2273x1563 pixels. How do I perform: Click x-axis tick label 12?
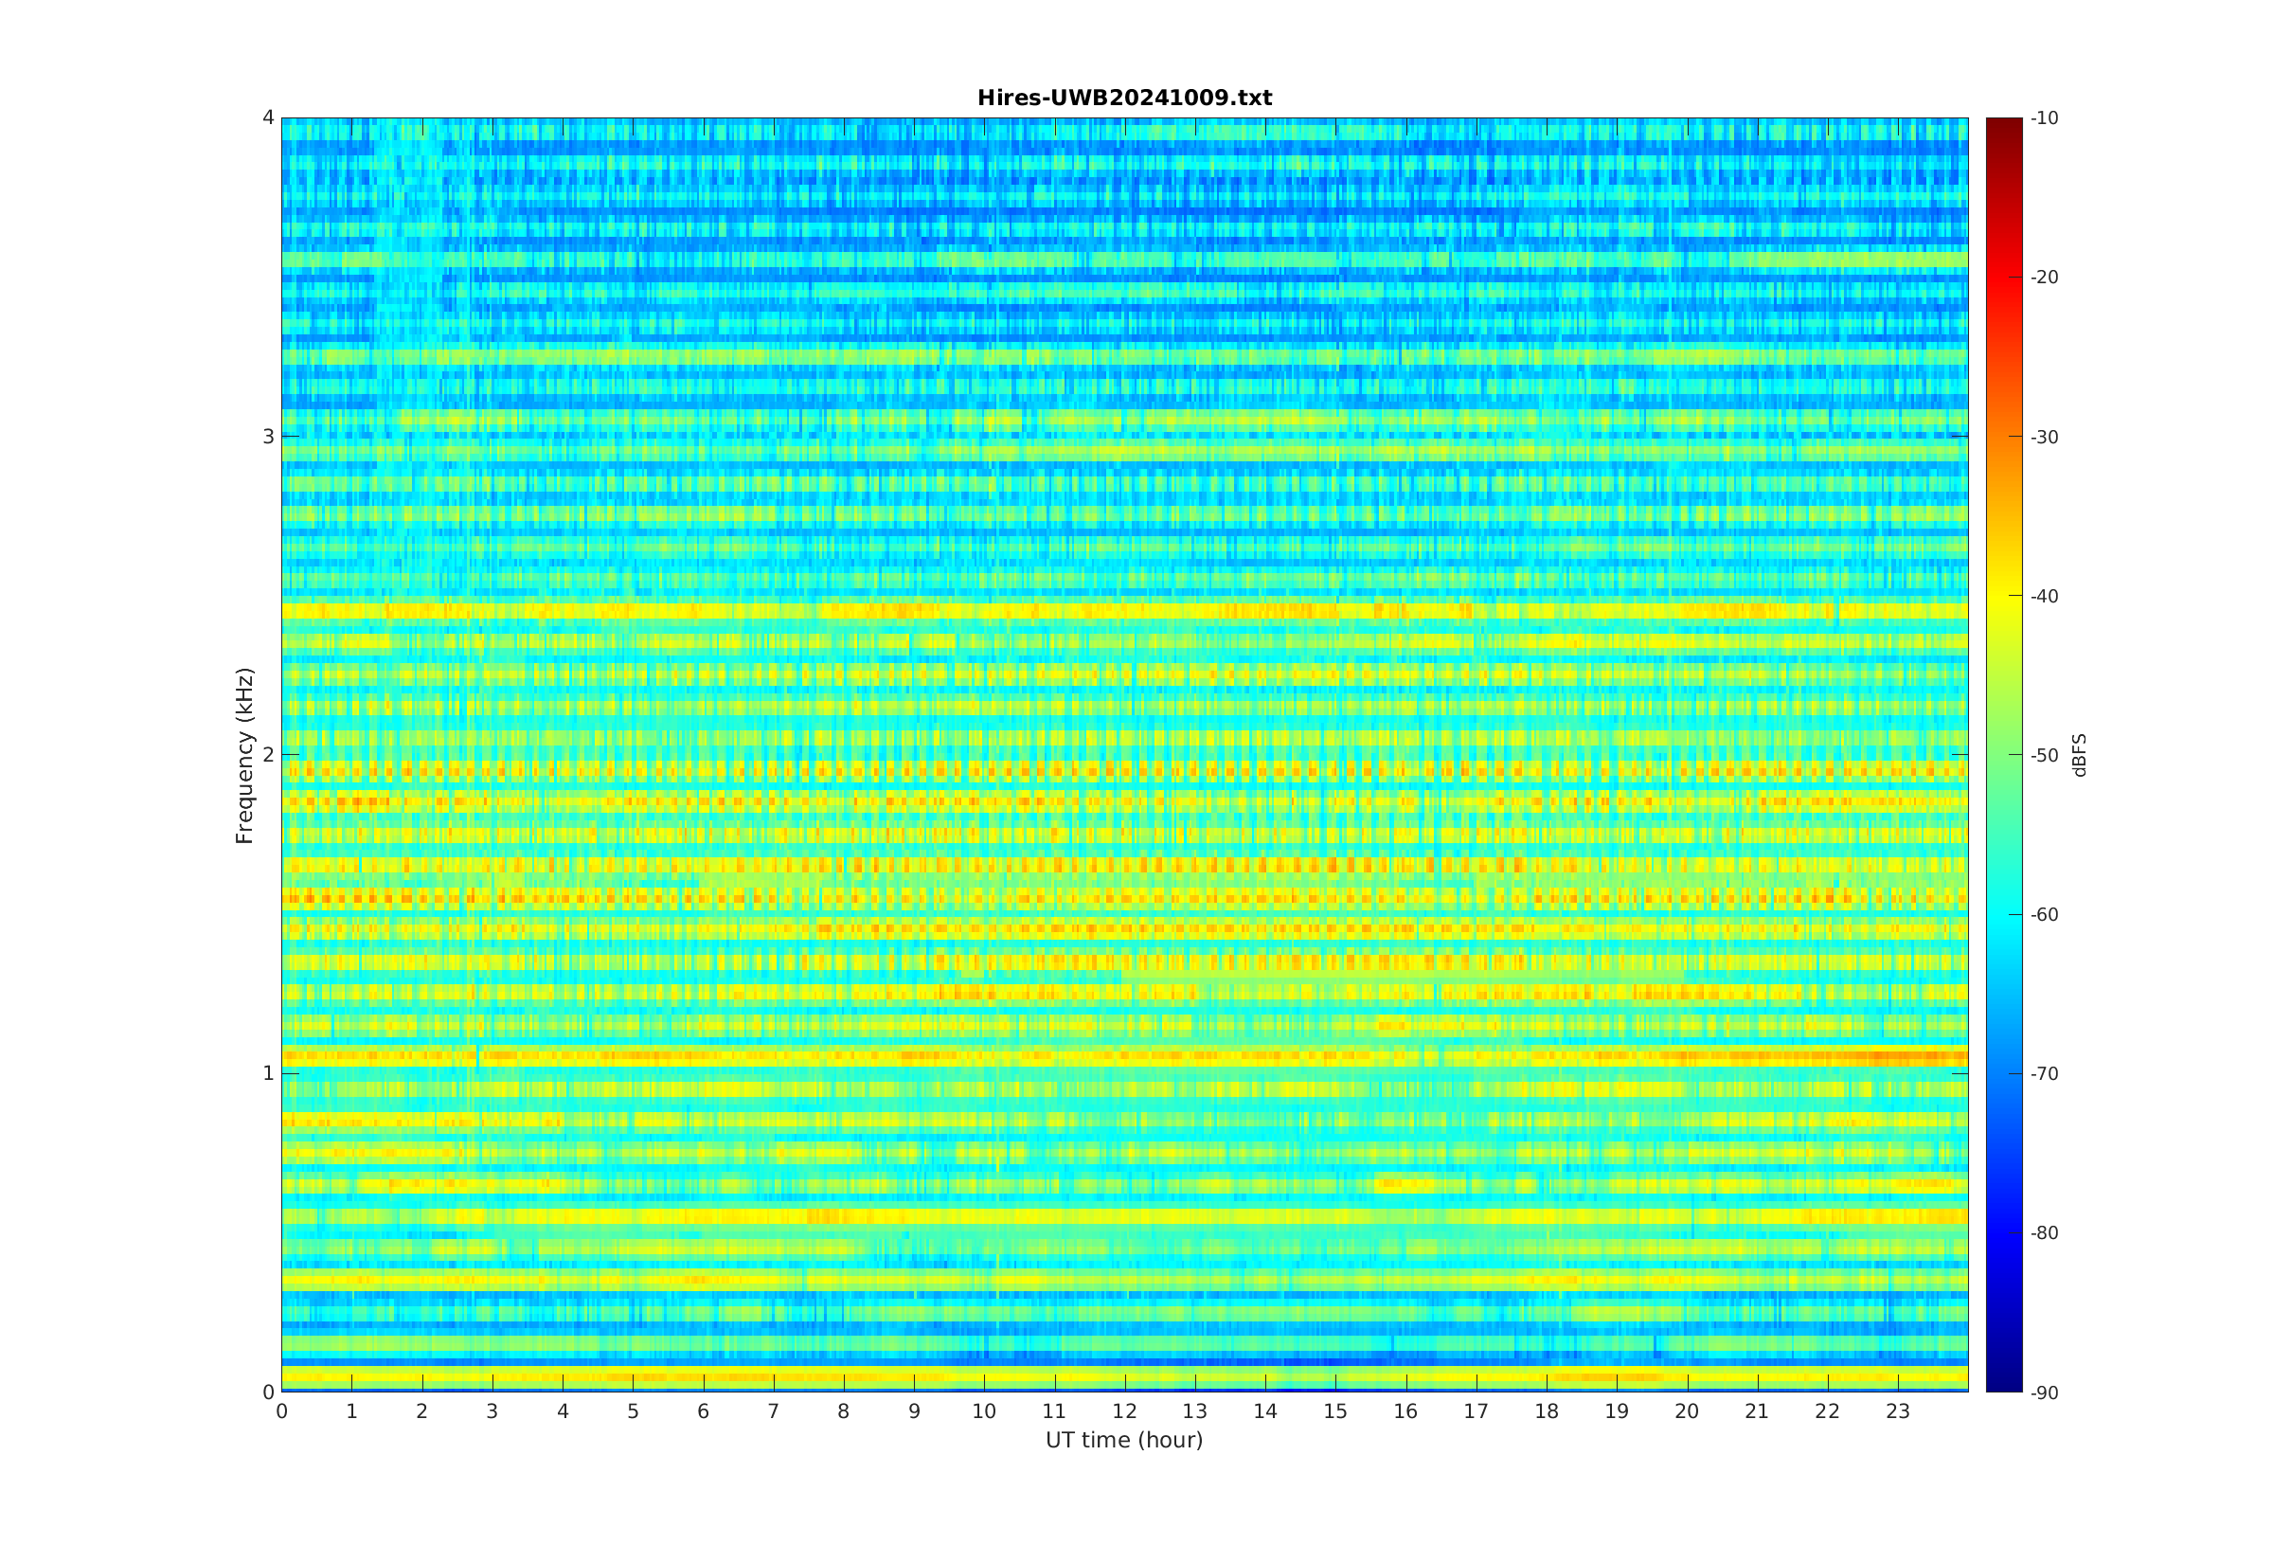1124,1412
